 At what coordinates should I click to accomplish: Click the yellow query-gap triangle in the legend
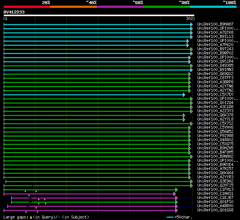(31, 217)
